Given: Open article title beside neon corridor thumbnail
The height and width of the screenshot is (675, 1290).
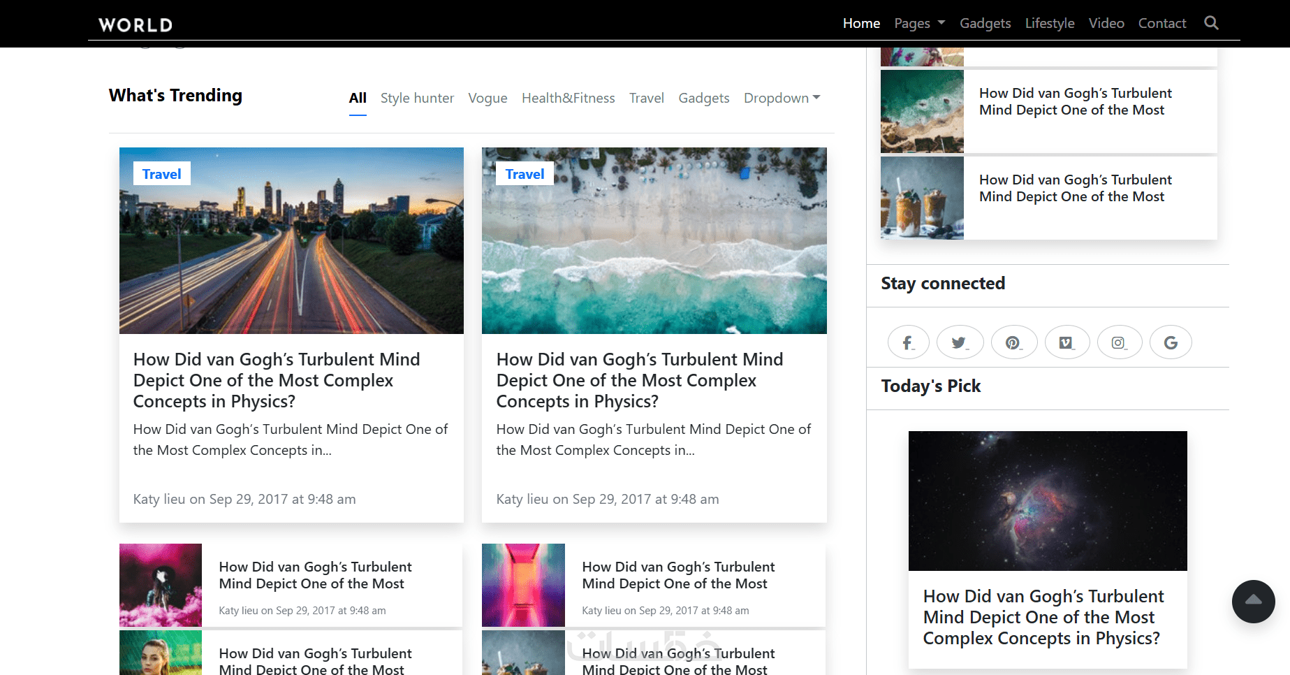Looking at the screenshot, I should (x=678, y=575).
